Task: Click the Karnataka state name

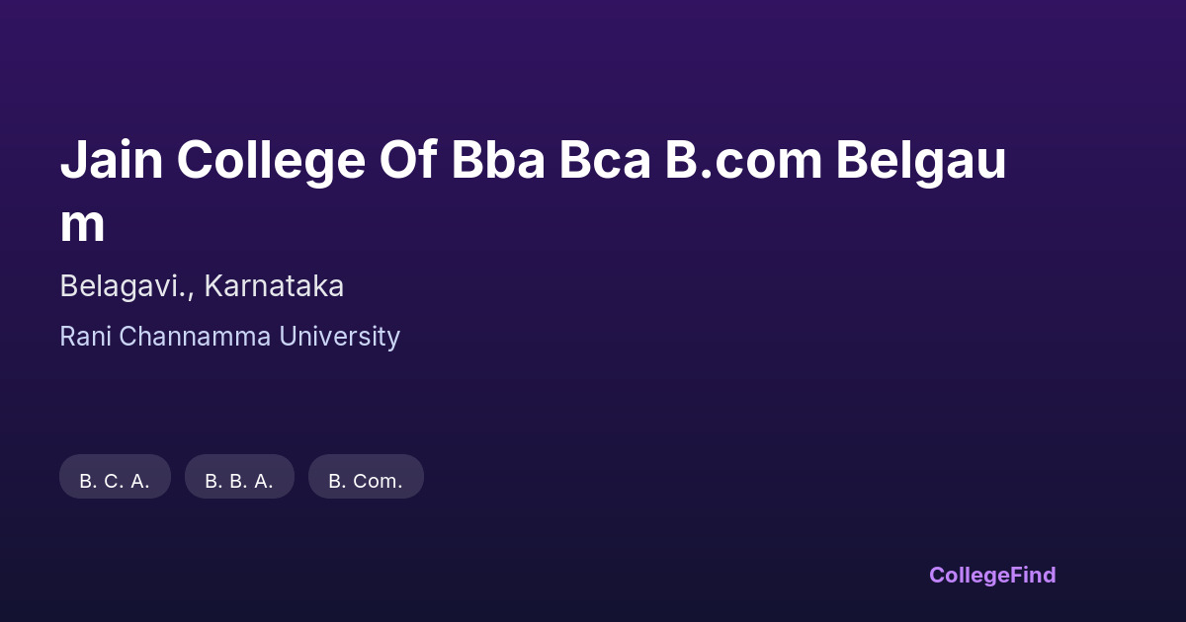Action: pyautogui.click(x=274, y=286)
